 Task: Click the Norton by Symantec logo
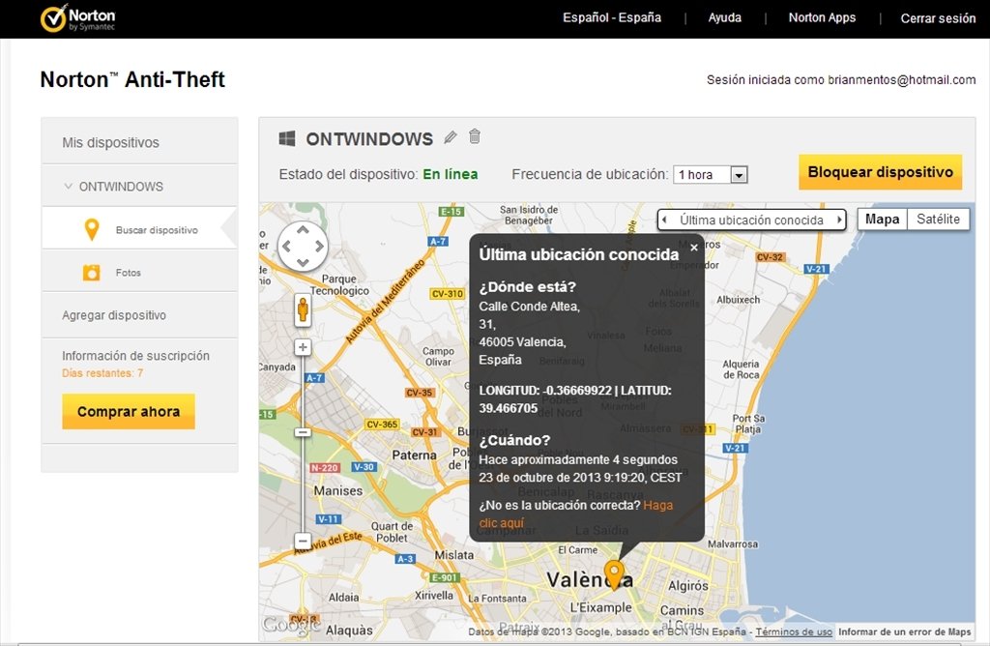pyautogui.click(x=77, y=18)
